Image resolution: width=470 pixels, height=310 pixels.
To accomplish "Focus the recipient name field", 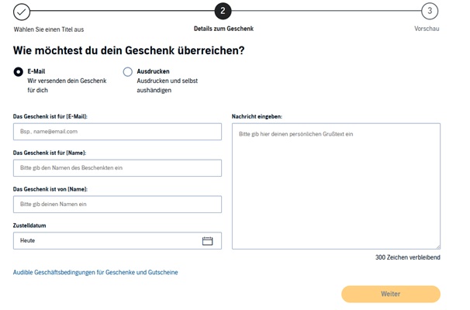I will click(x=118, y=167).
